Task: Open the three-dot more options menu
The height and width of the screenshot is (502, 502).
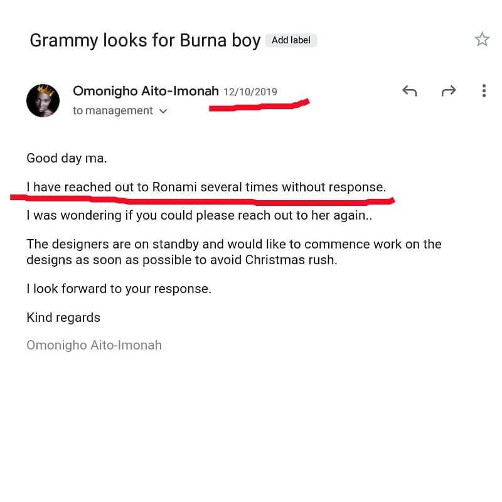Action: (x=484, y=91)
